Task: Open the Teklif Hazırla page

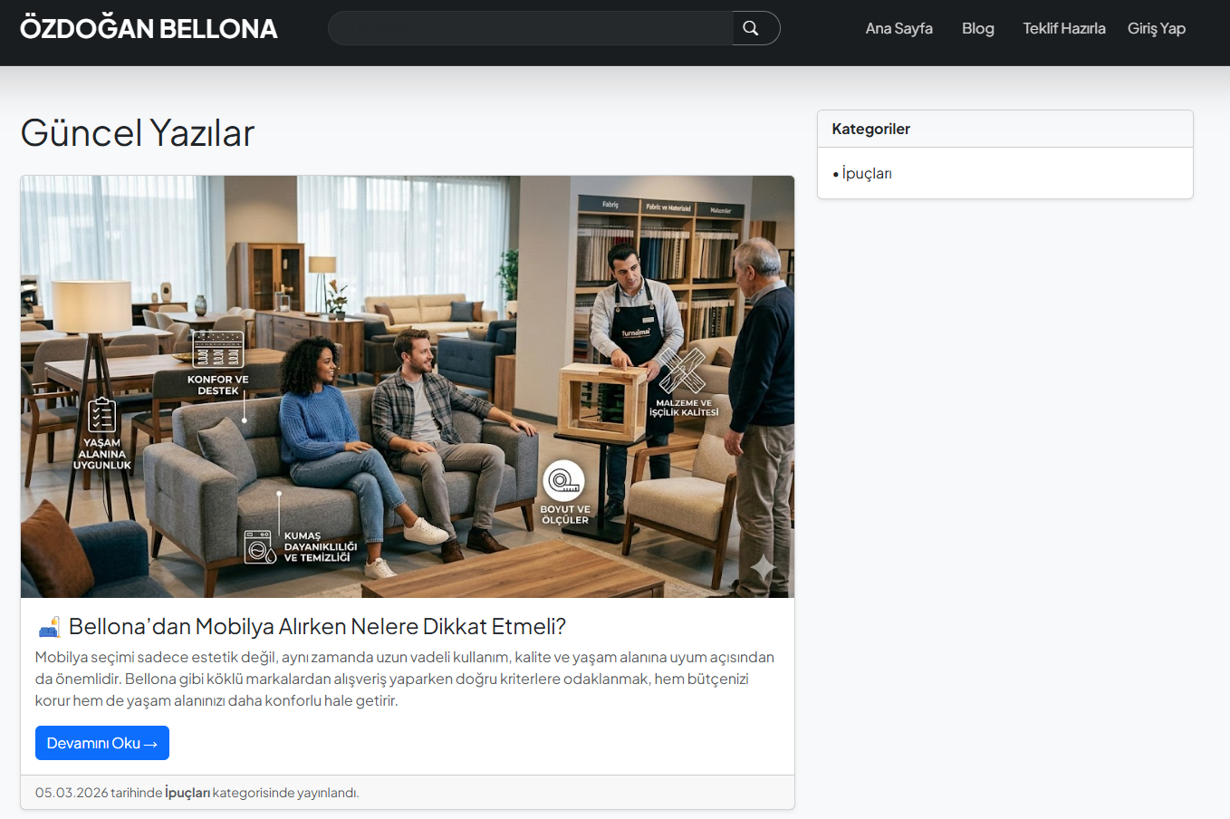Action: click(1063, 28)
